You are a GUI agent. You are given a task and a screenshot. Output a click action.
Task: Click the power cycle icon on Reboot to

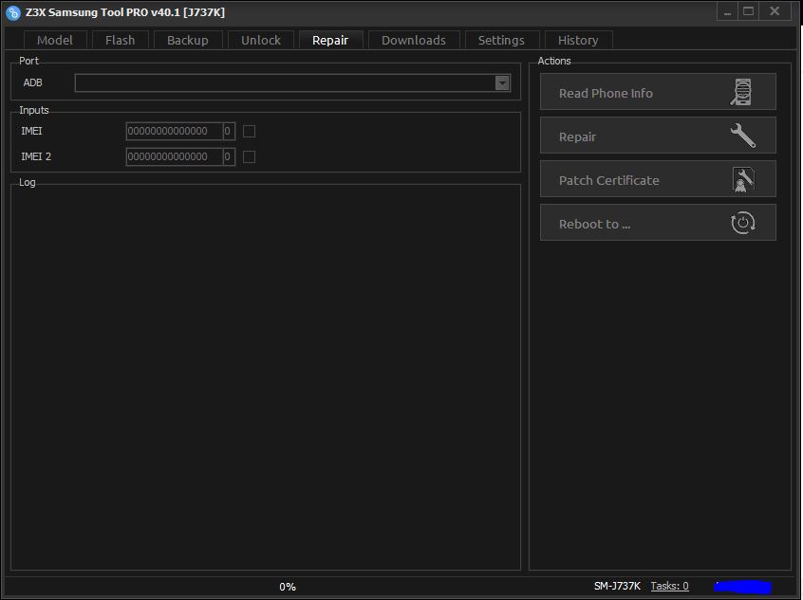(742, 223)
